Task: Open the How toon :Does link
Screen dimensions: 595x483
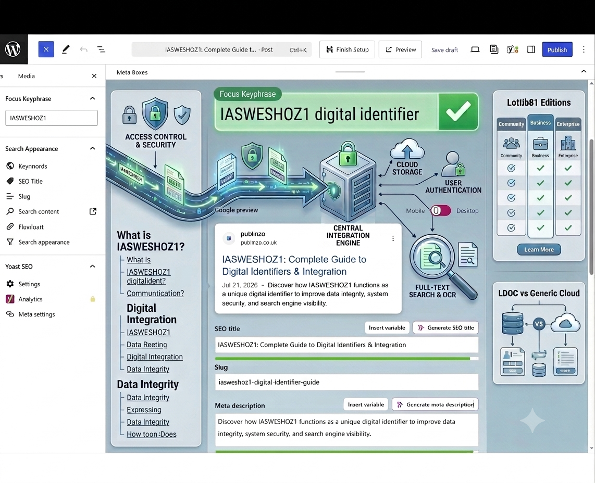Action: [152, 435]
